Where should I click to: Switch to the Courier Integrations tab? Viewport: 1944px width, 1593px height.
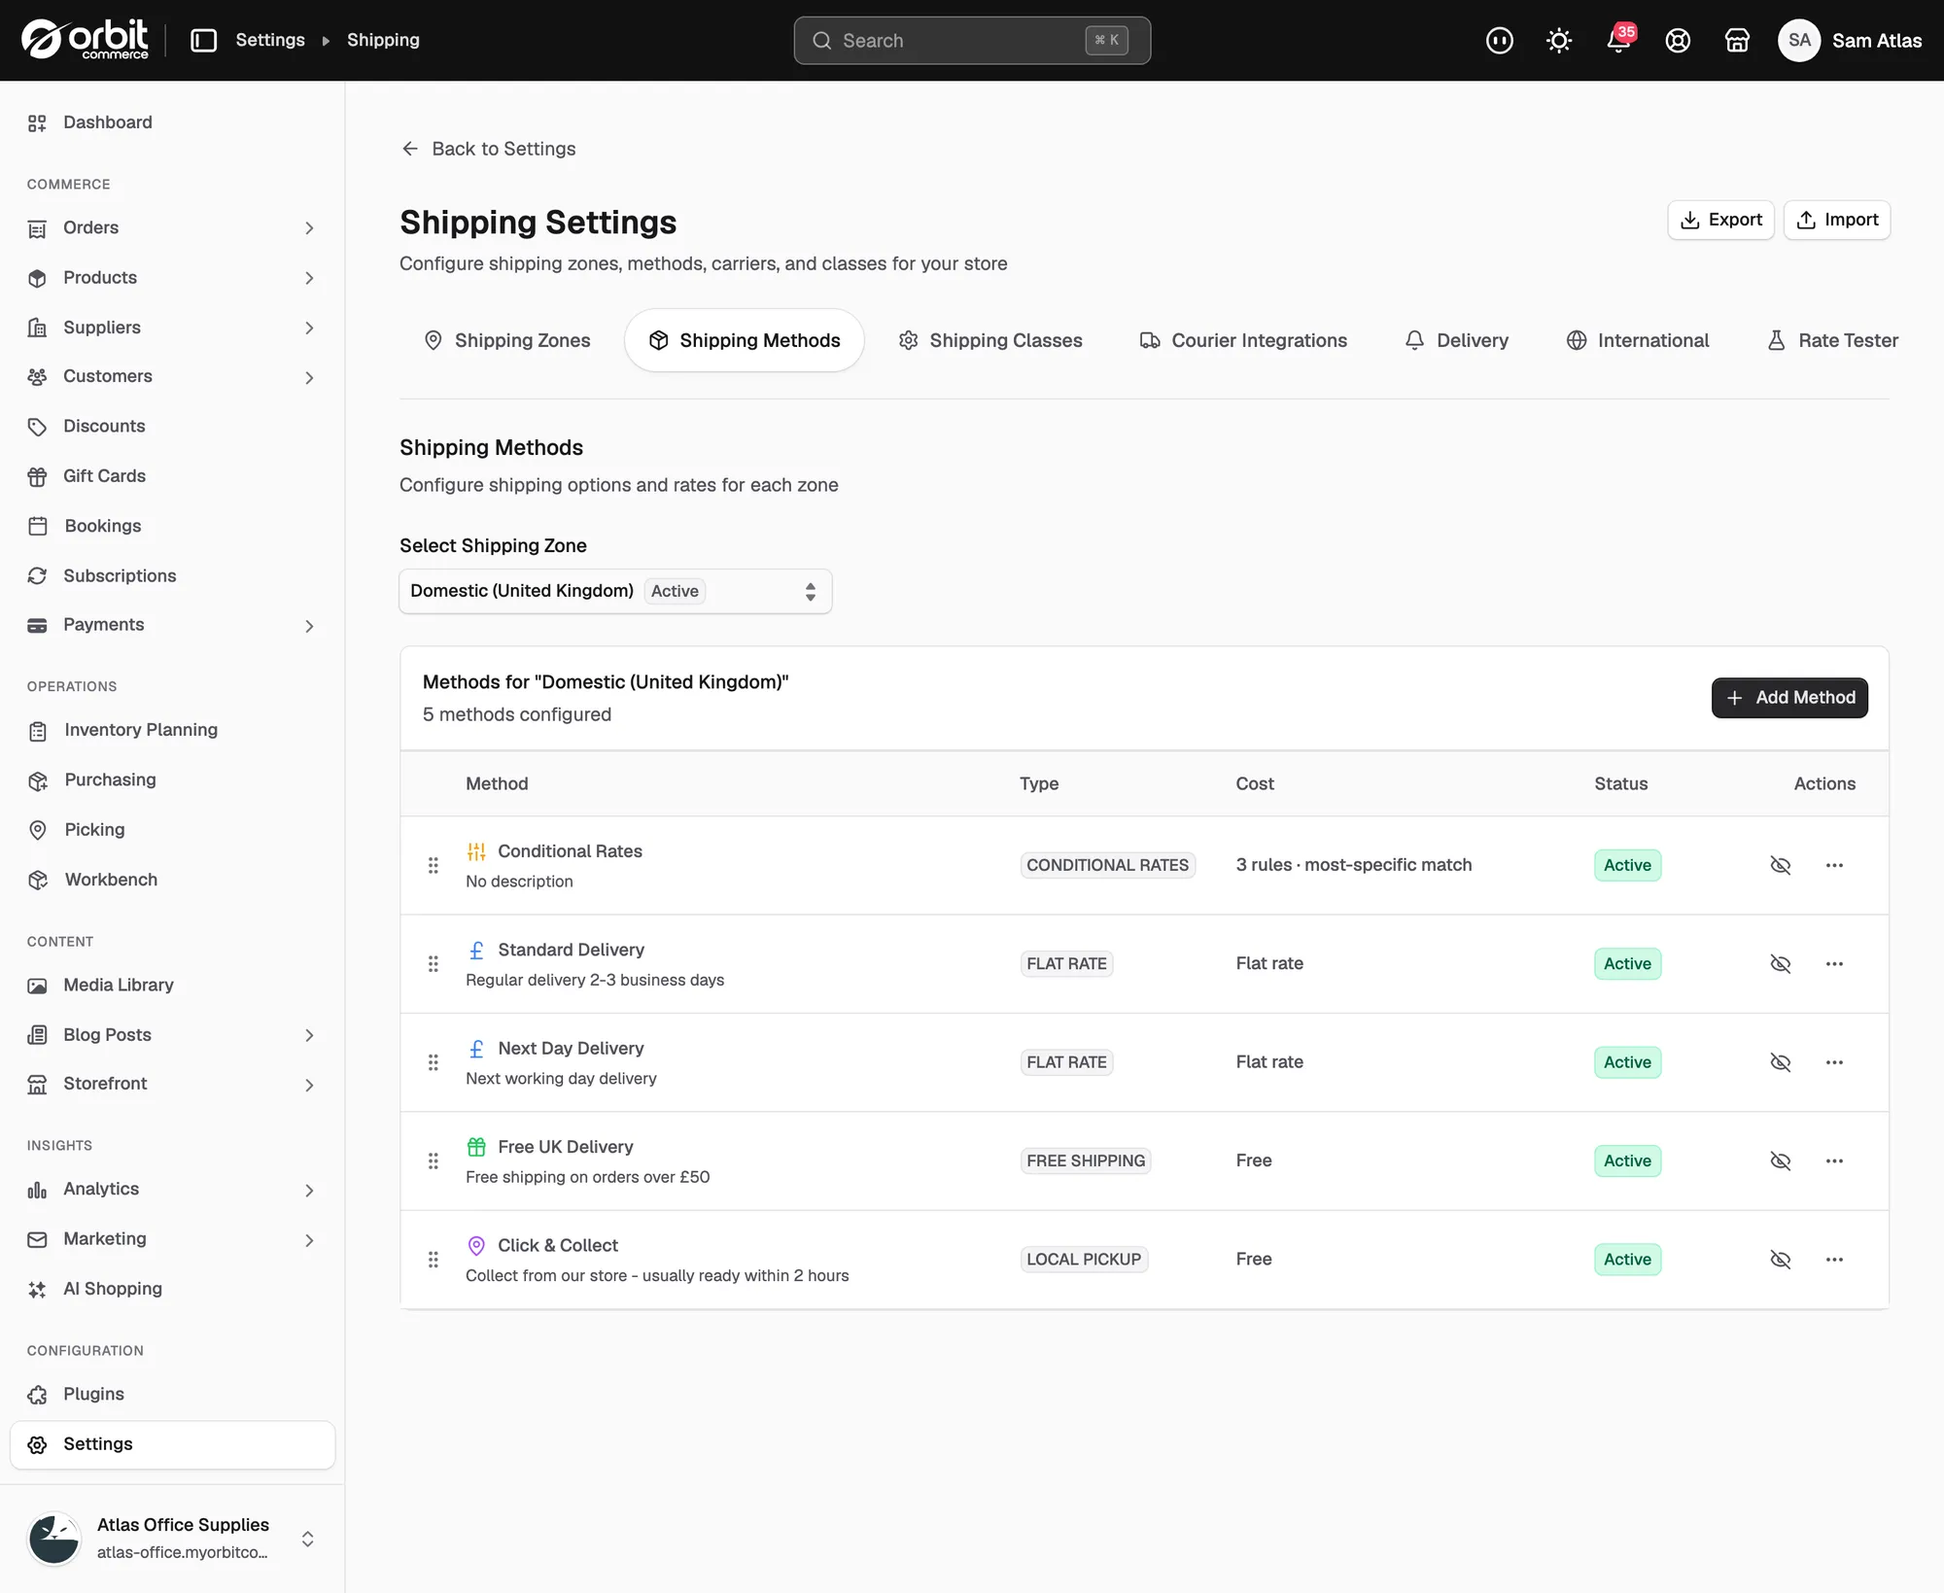1243,340
